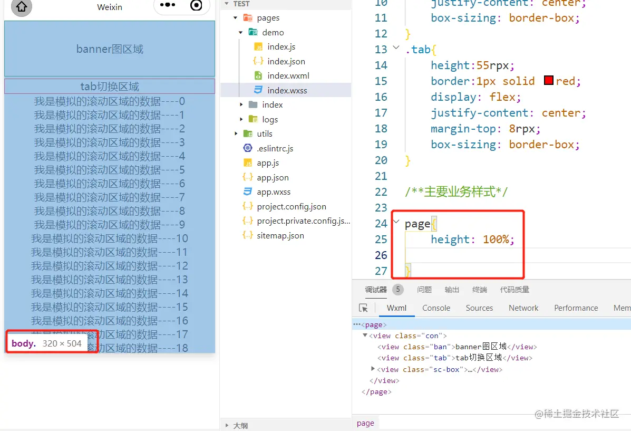
Task: Click the debugger badge showing 5
Action: 397,289
